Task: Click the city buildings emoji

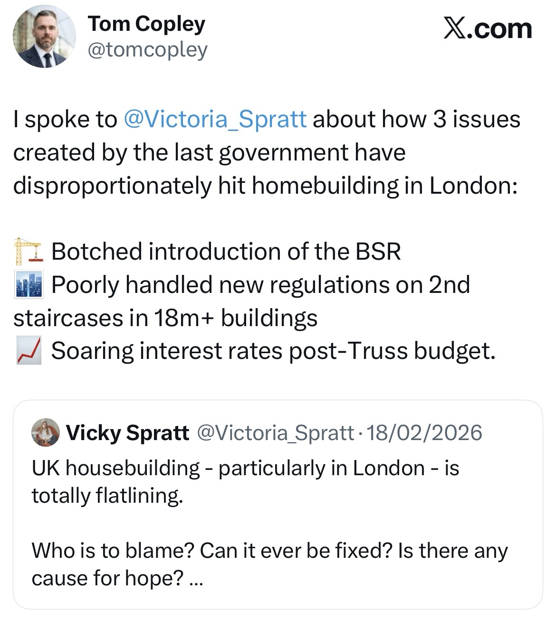Action: point(29,285)
